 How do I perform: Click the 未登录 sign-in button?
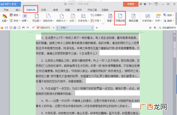[131, 4]
